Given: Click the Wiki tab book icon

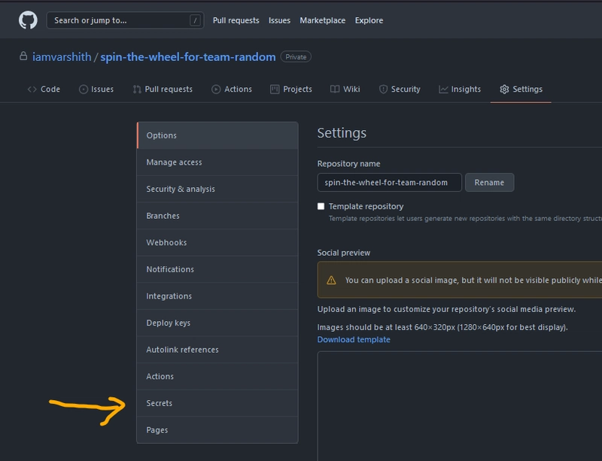Looking at the screenshot, I should [335, 89].
